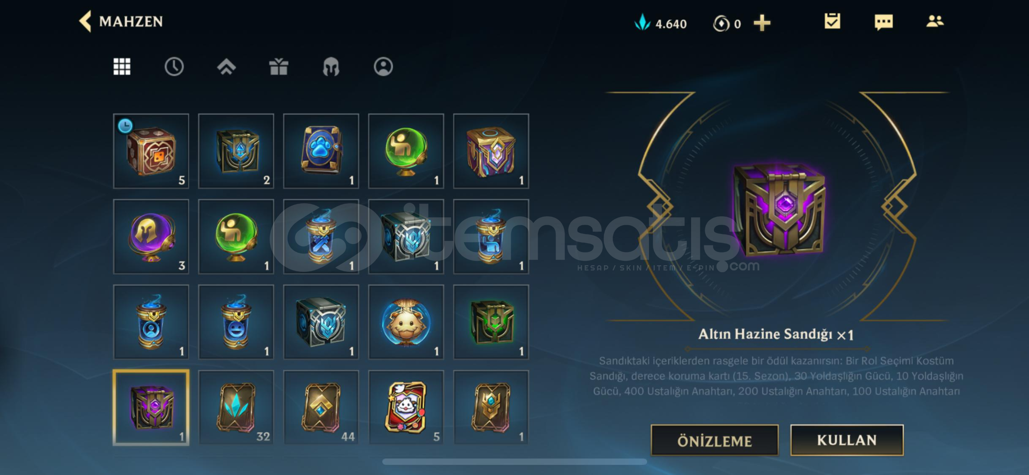1029x475 pixels.
Task: Open the missions checklist icon
Action: [x=832, y=21]
